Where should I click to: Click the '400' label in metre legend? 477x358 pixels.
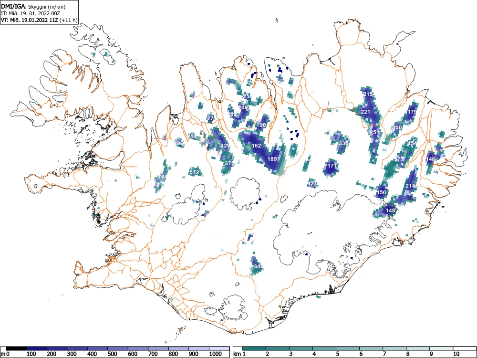(x=92, y=354)
